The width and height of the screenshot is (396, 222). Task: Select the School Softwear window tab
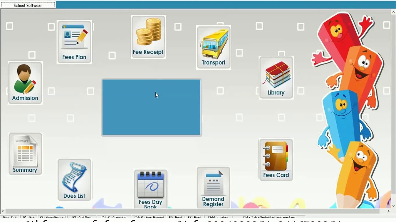(x=28, y=5)
